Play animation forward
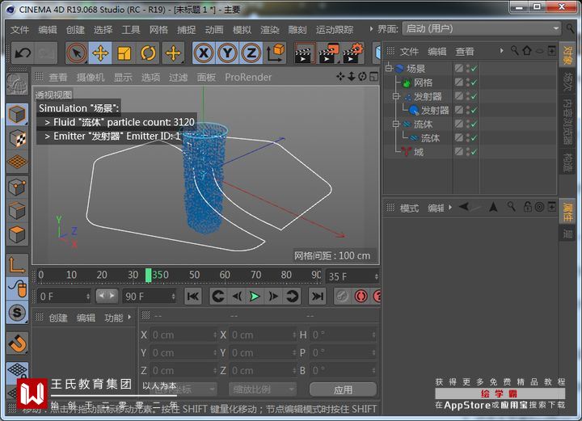 click(x=255, y=297)
